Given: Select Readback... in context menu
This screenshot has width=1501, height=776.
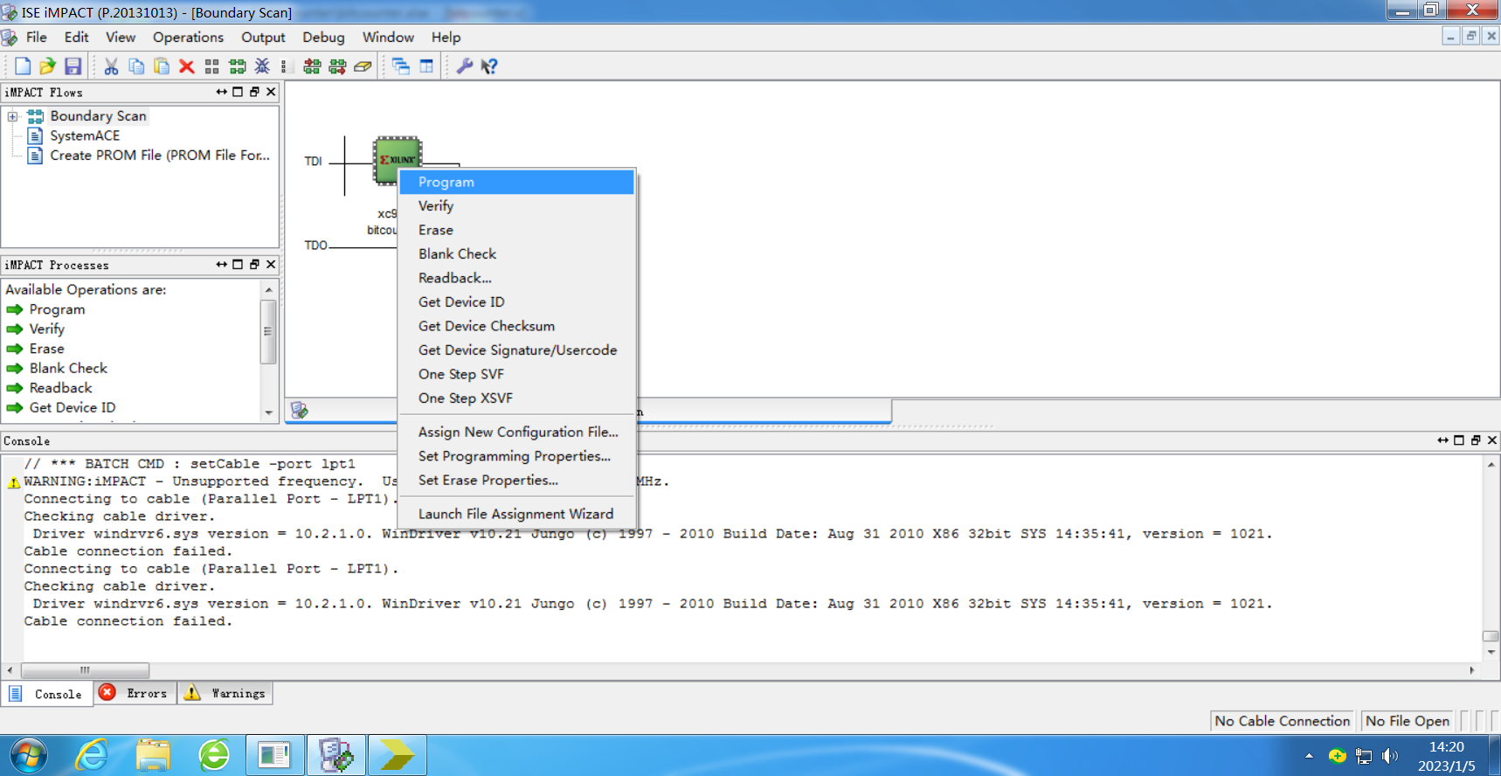Looking at the screenshot, I should pos(516,278).
